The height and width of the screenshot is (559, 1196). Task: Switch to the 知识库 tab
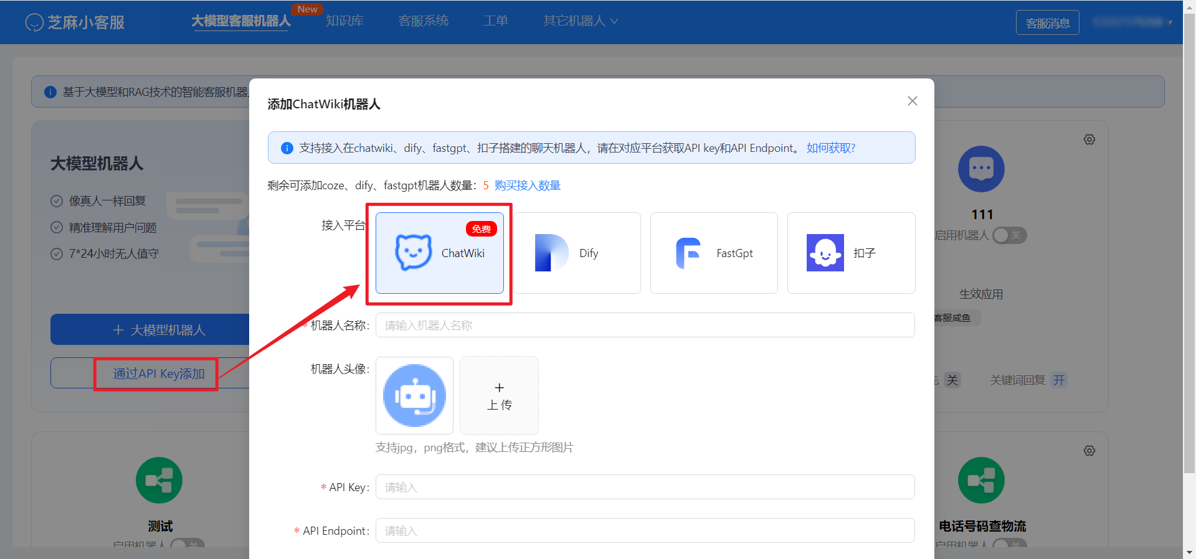(x=344, y=21)
